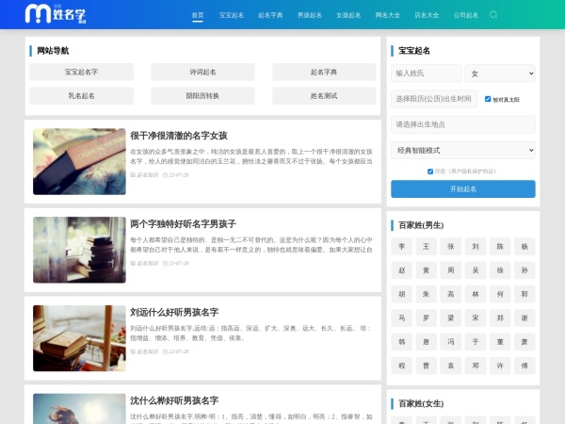Image resolution: width=565 pixels, height=424 pixels.
Task: Select surname 谢 in 百家姓(男生)
Action: point(525,318)
